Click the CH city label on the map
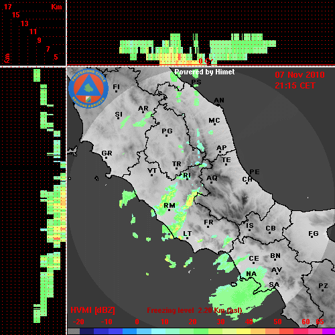The height and width of the screenshot is (335, 335). [247, 180]
